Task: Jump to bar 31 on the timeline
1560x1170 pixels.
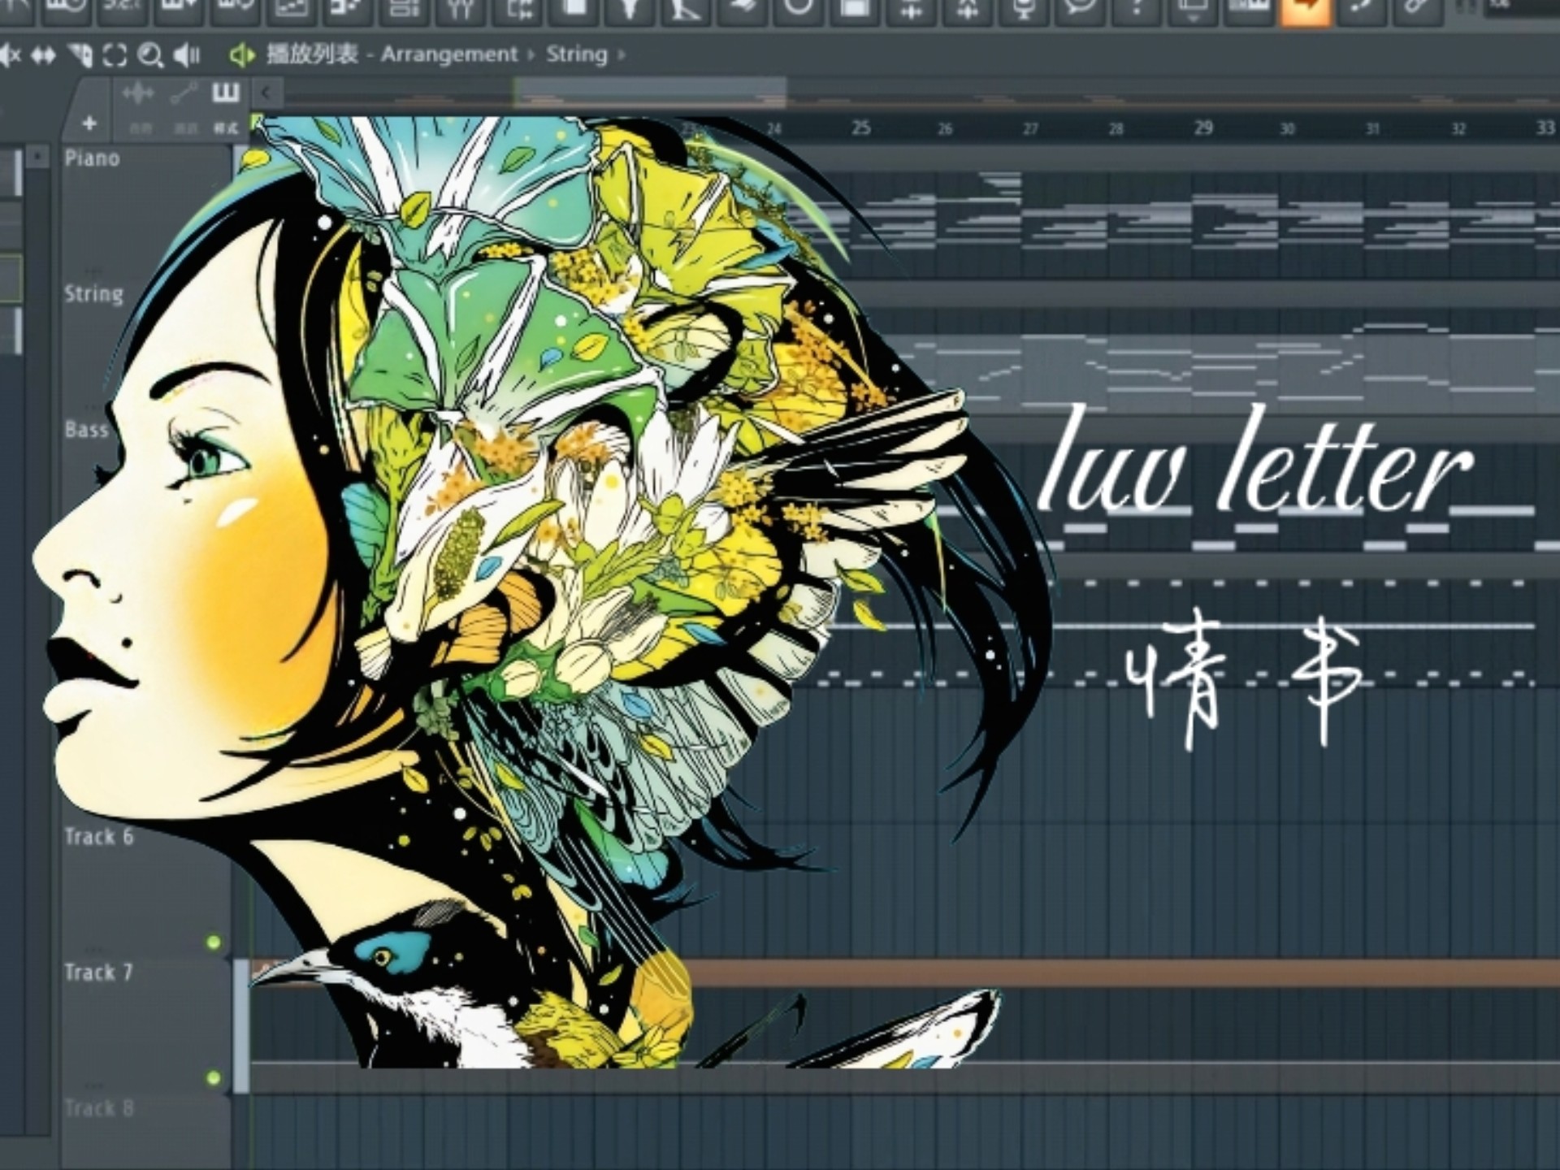Action: point(1373,128)
